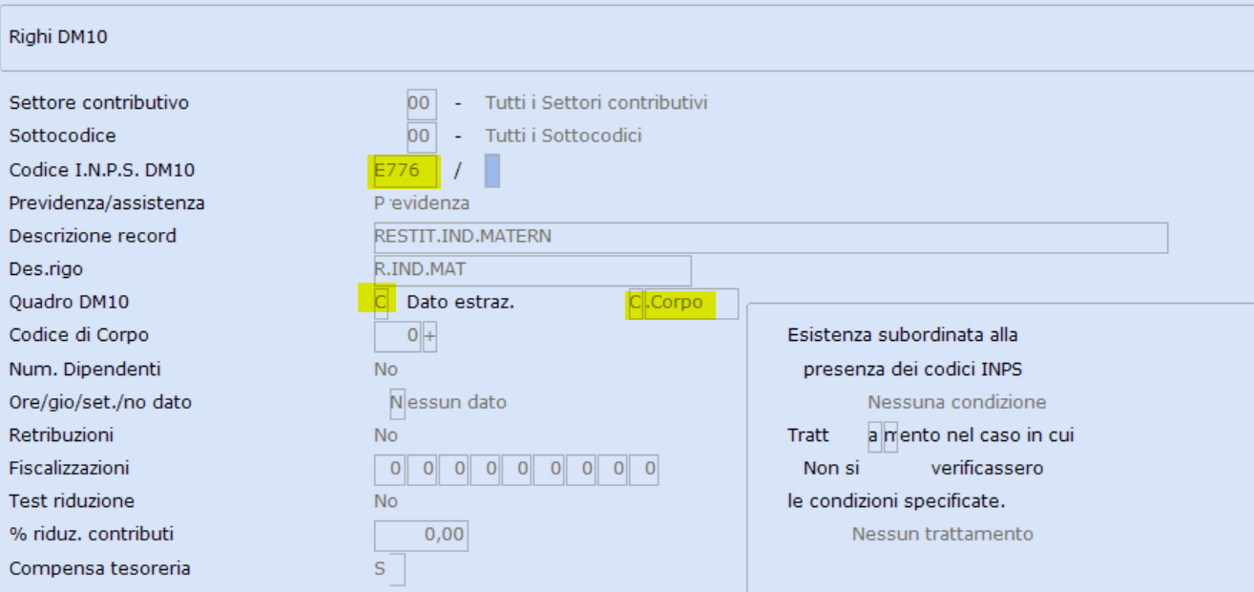Screen dimensions: 1254x592
Task: Click the 'Nessuna condizione' text
Action: pyautogui.click(x=956, y=403)
